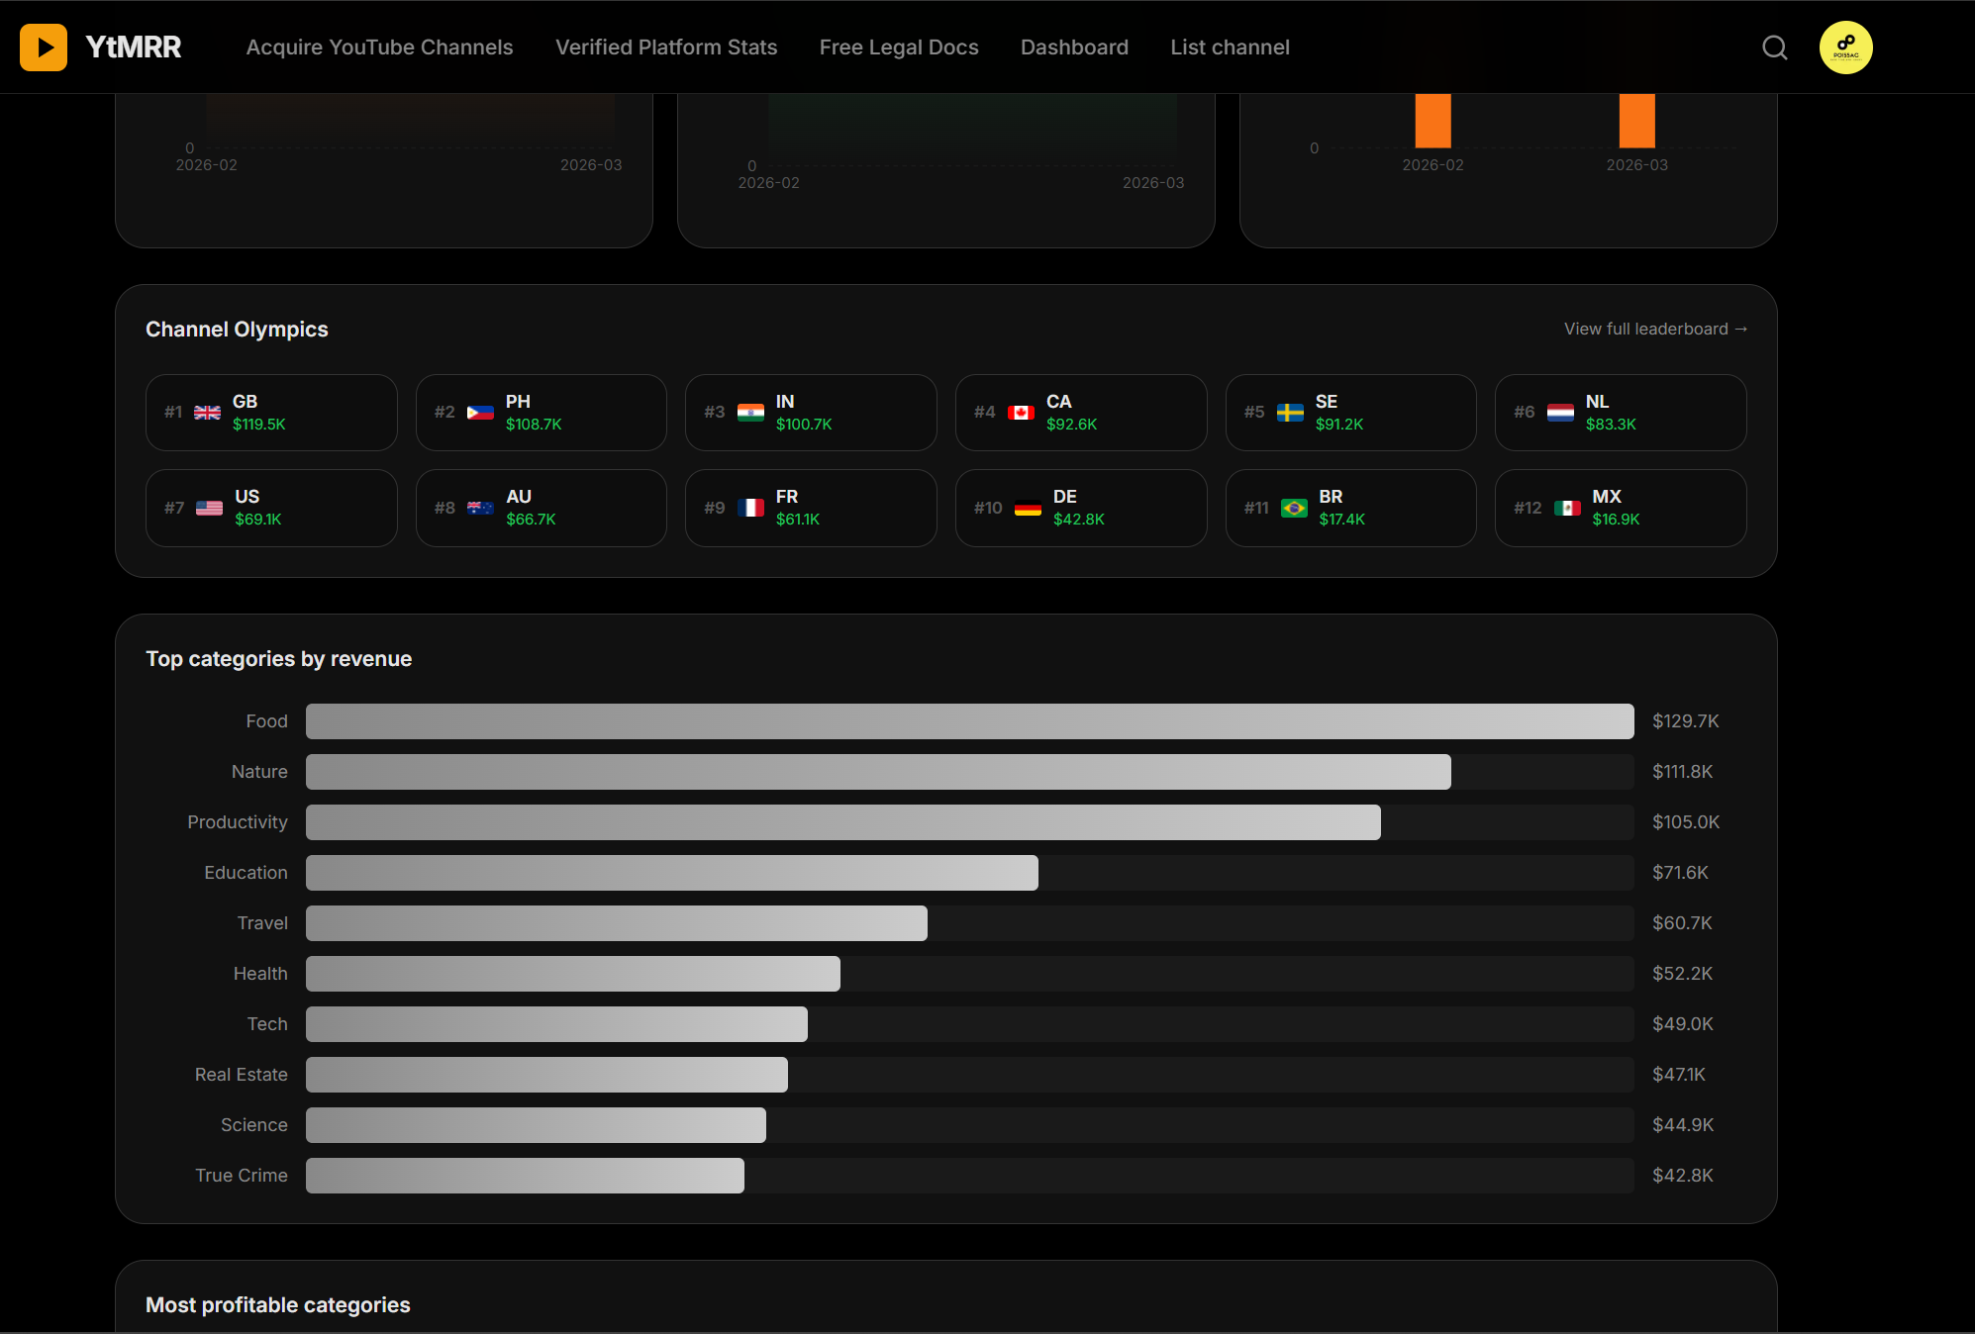1975x1334 pixels.
Task: Click the Education revenue bar
Action: click(x=671, y=873)
